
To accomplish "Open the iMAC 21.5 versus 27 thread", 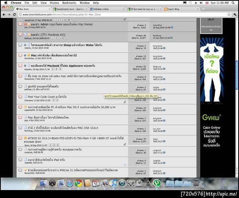I will (x=72, y=170).
